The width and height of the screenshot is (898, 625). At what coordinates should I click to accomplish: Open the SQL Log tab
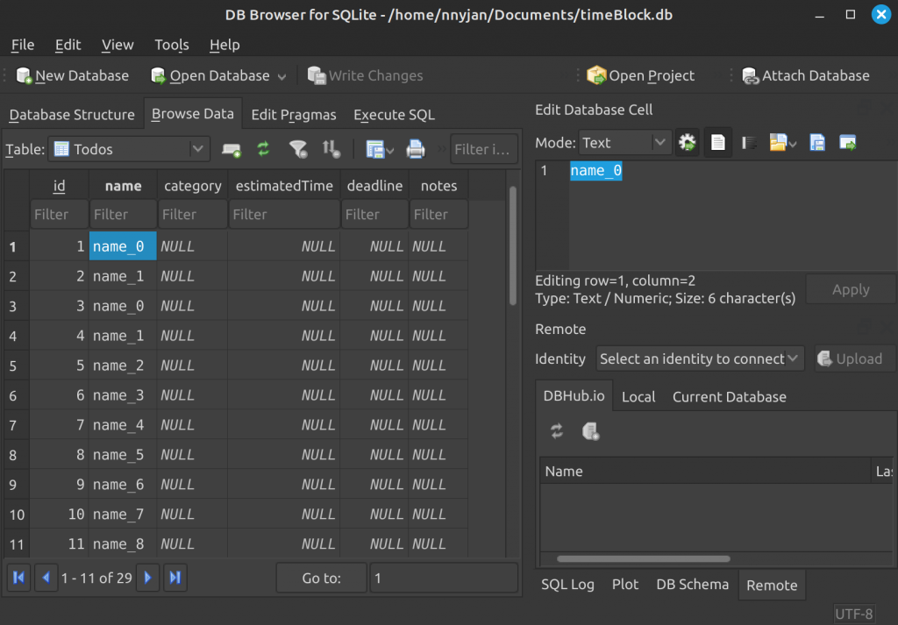tap(567, 585)
